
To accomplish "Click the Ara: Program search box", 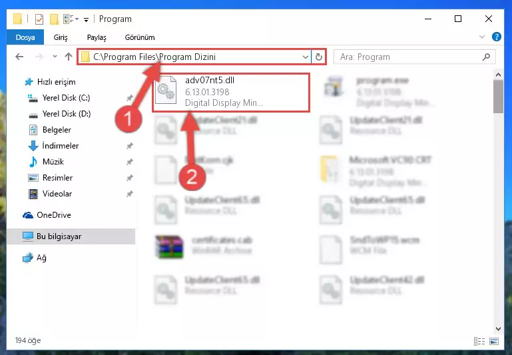I will tap(414, 57).
